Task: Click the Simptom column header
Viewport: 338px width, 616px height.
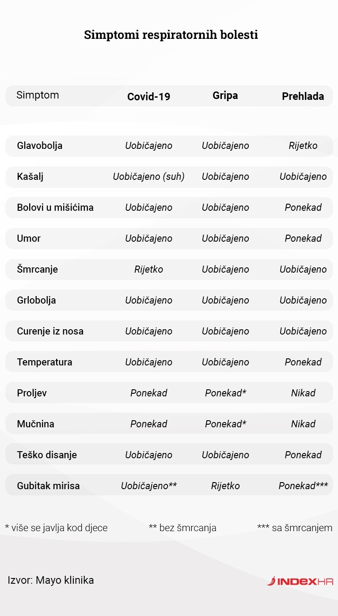Action: coord(38,95)
